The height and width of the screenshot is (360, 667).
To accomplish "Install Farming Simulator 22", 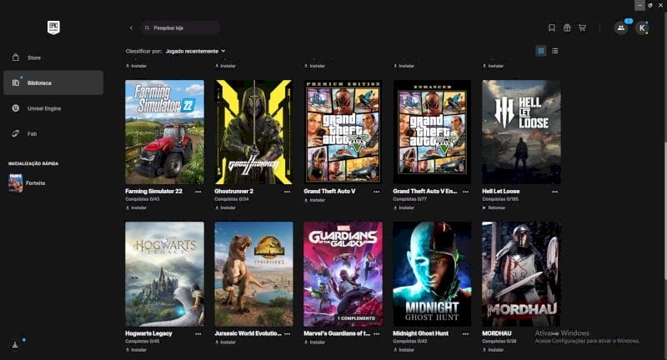I will 136,207.
